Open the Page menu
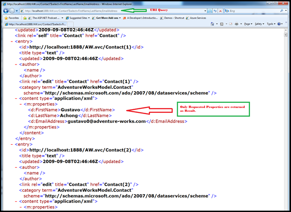Screen dimensions: 291x212 click(248, 24)
